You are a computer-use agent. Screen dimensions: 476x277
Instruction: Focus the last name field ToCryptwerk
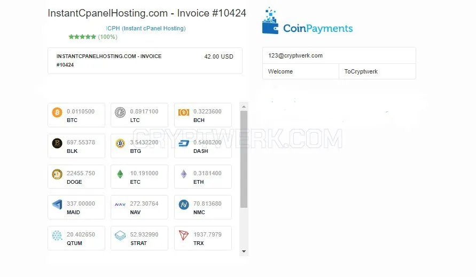[377, 71]
